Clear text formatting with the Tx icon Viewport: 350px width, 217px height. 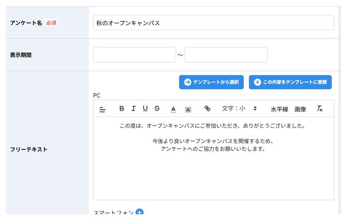point(319,108)
